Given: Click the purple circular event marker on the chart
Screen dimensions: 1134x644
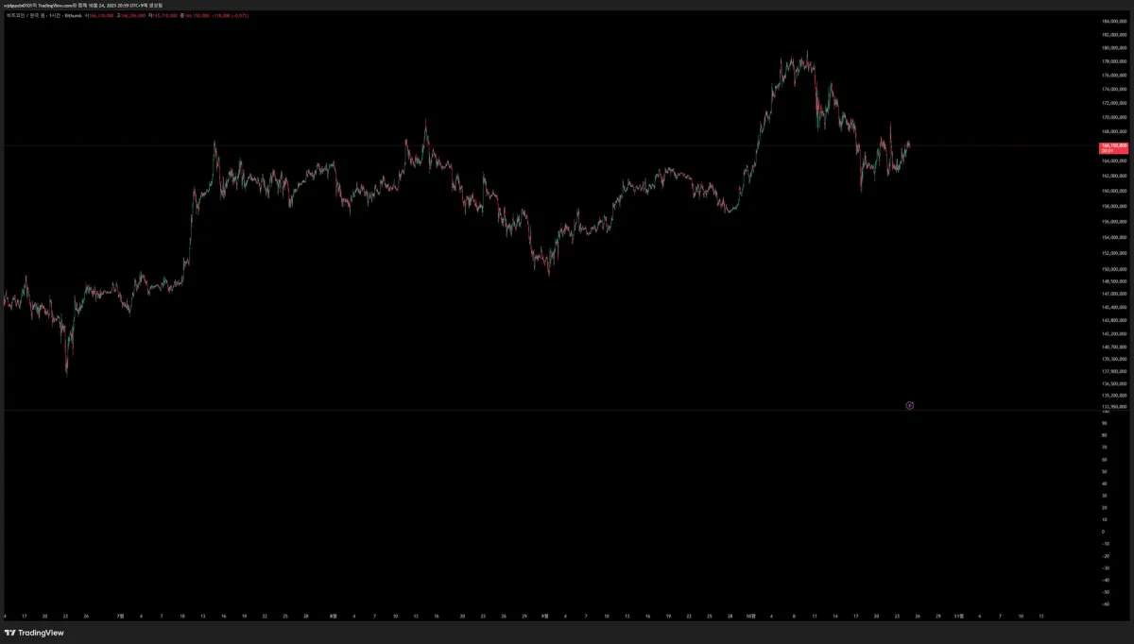Looking at the screenshot, I should [909, 405].
